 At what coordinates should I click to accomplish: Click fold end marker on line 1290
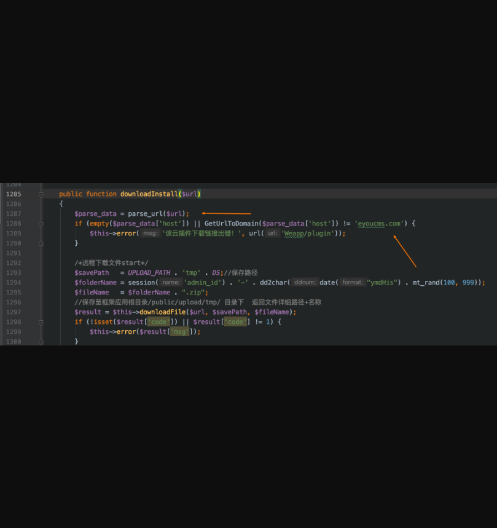[41, 243]
